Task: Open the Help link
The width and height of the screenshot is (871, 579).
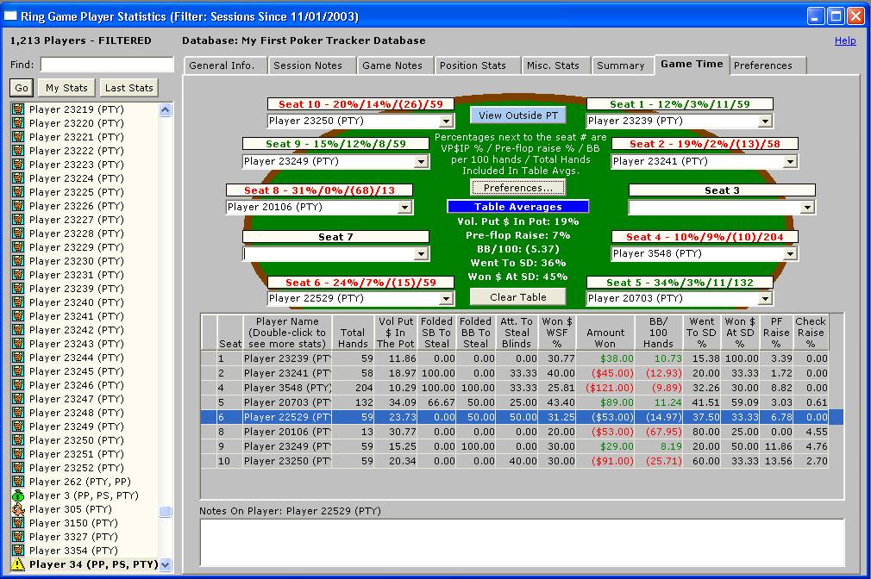Action: [845, 40]
